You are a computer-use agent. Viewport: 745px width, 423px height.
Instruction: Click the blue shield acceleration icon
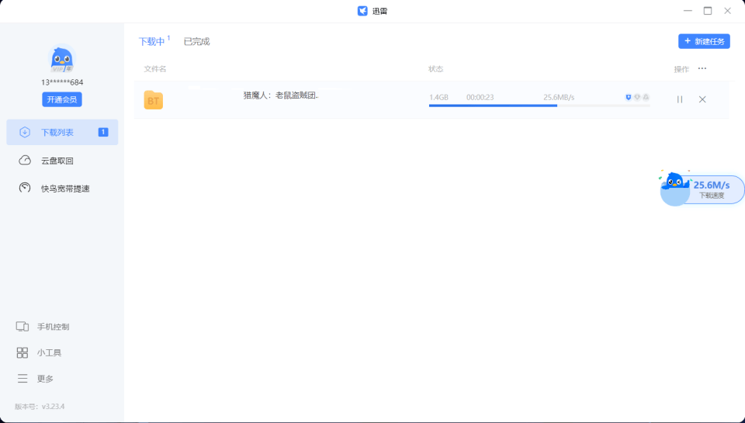(x=628, y=97)
